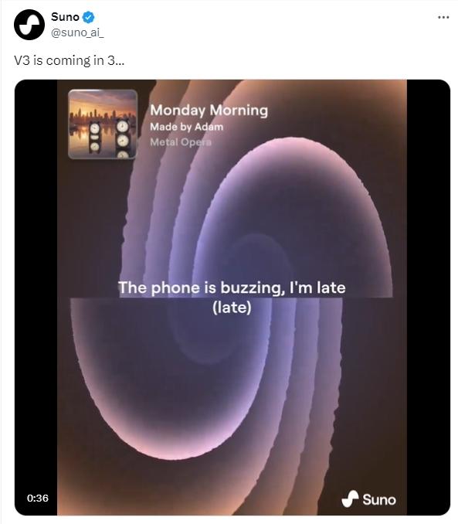Click the lyric line 'The phone is buzzing, I'm late'
Screen dimensions: 458x524
(232, 288)
